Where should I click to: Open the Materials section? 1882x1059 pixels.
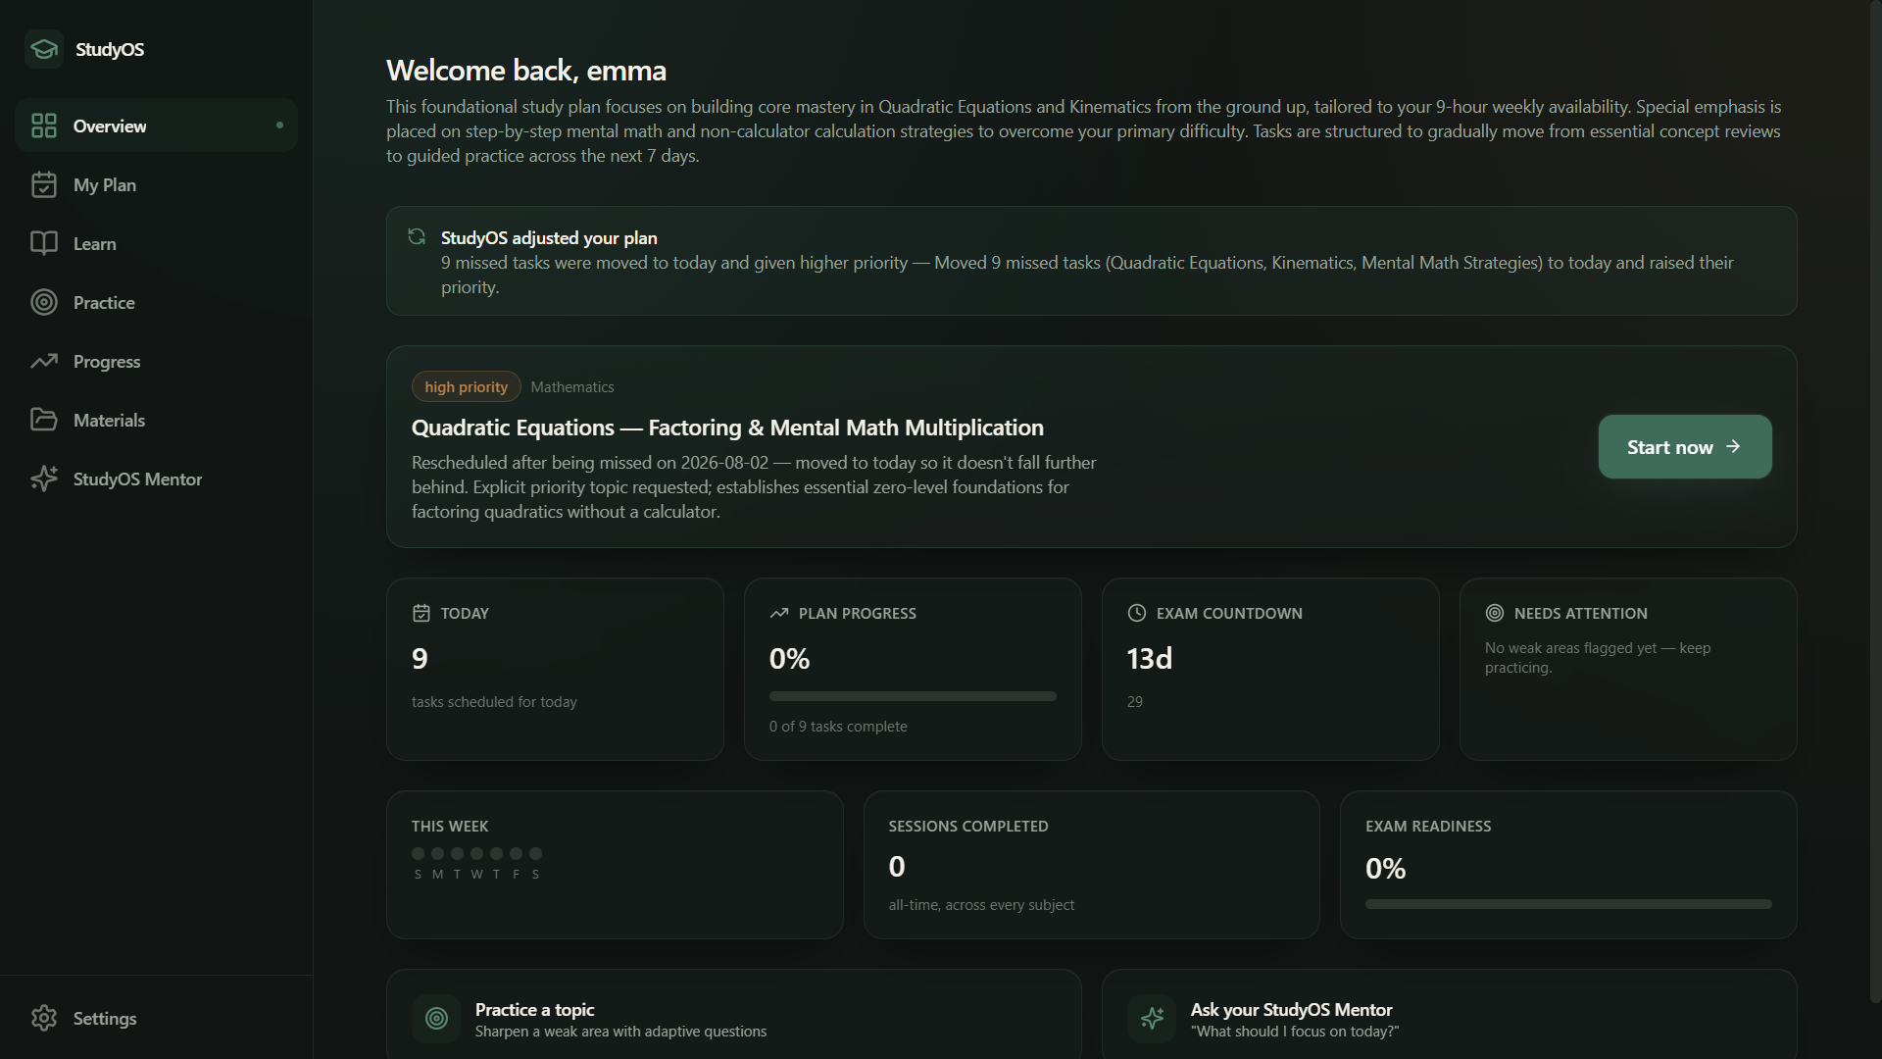point(156,420)
